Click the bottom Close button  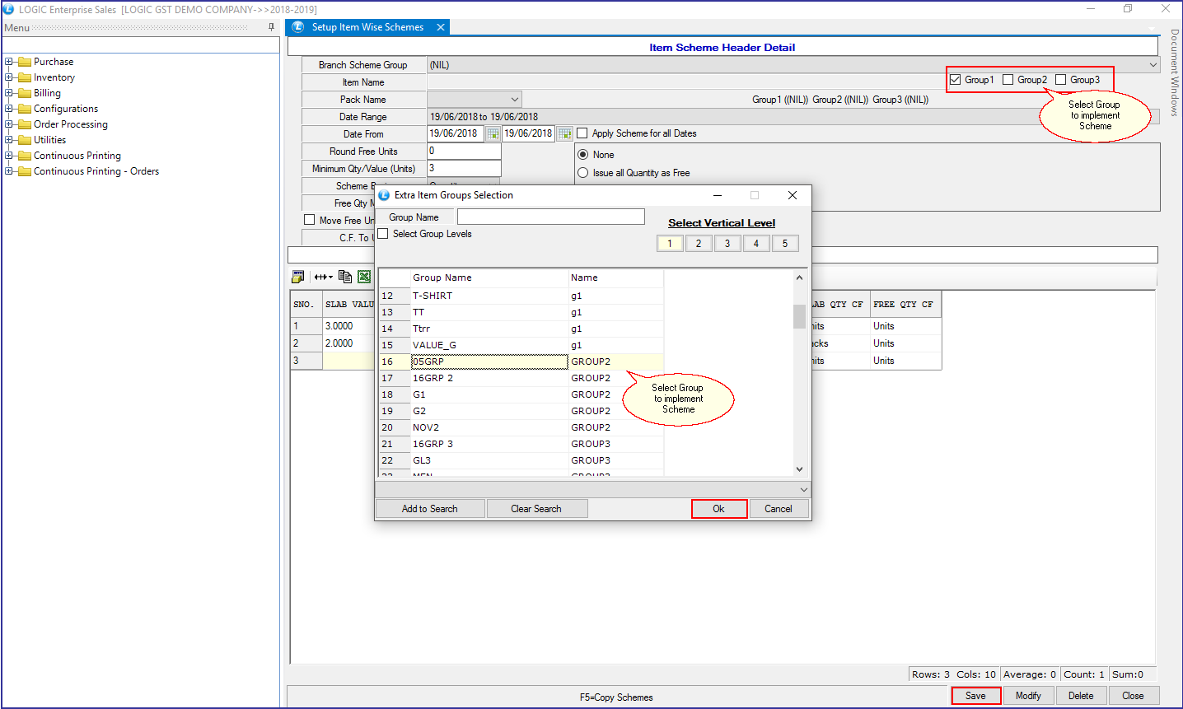tap(1134, 696)
